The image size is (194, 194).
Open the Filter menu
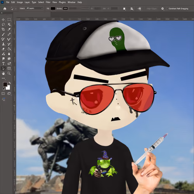click(48, 2)
